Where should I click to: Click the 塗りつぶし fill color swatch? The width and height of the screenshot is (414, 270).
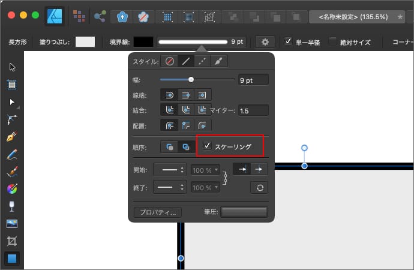coord(85,42)
